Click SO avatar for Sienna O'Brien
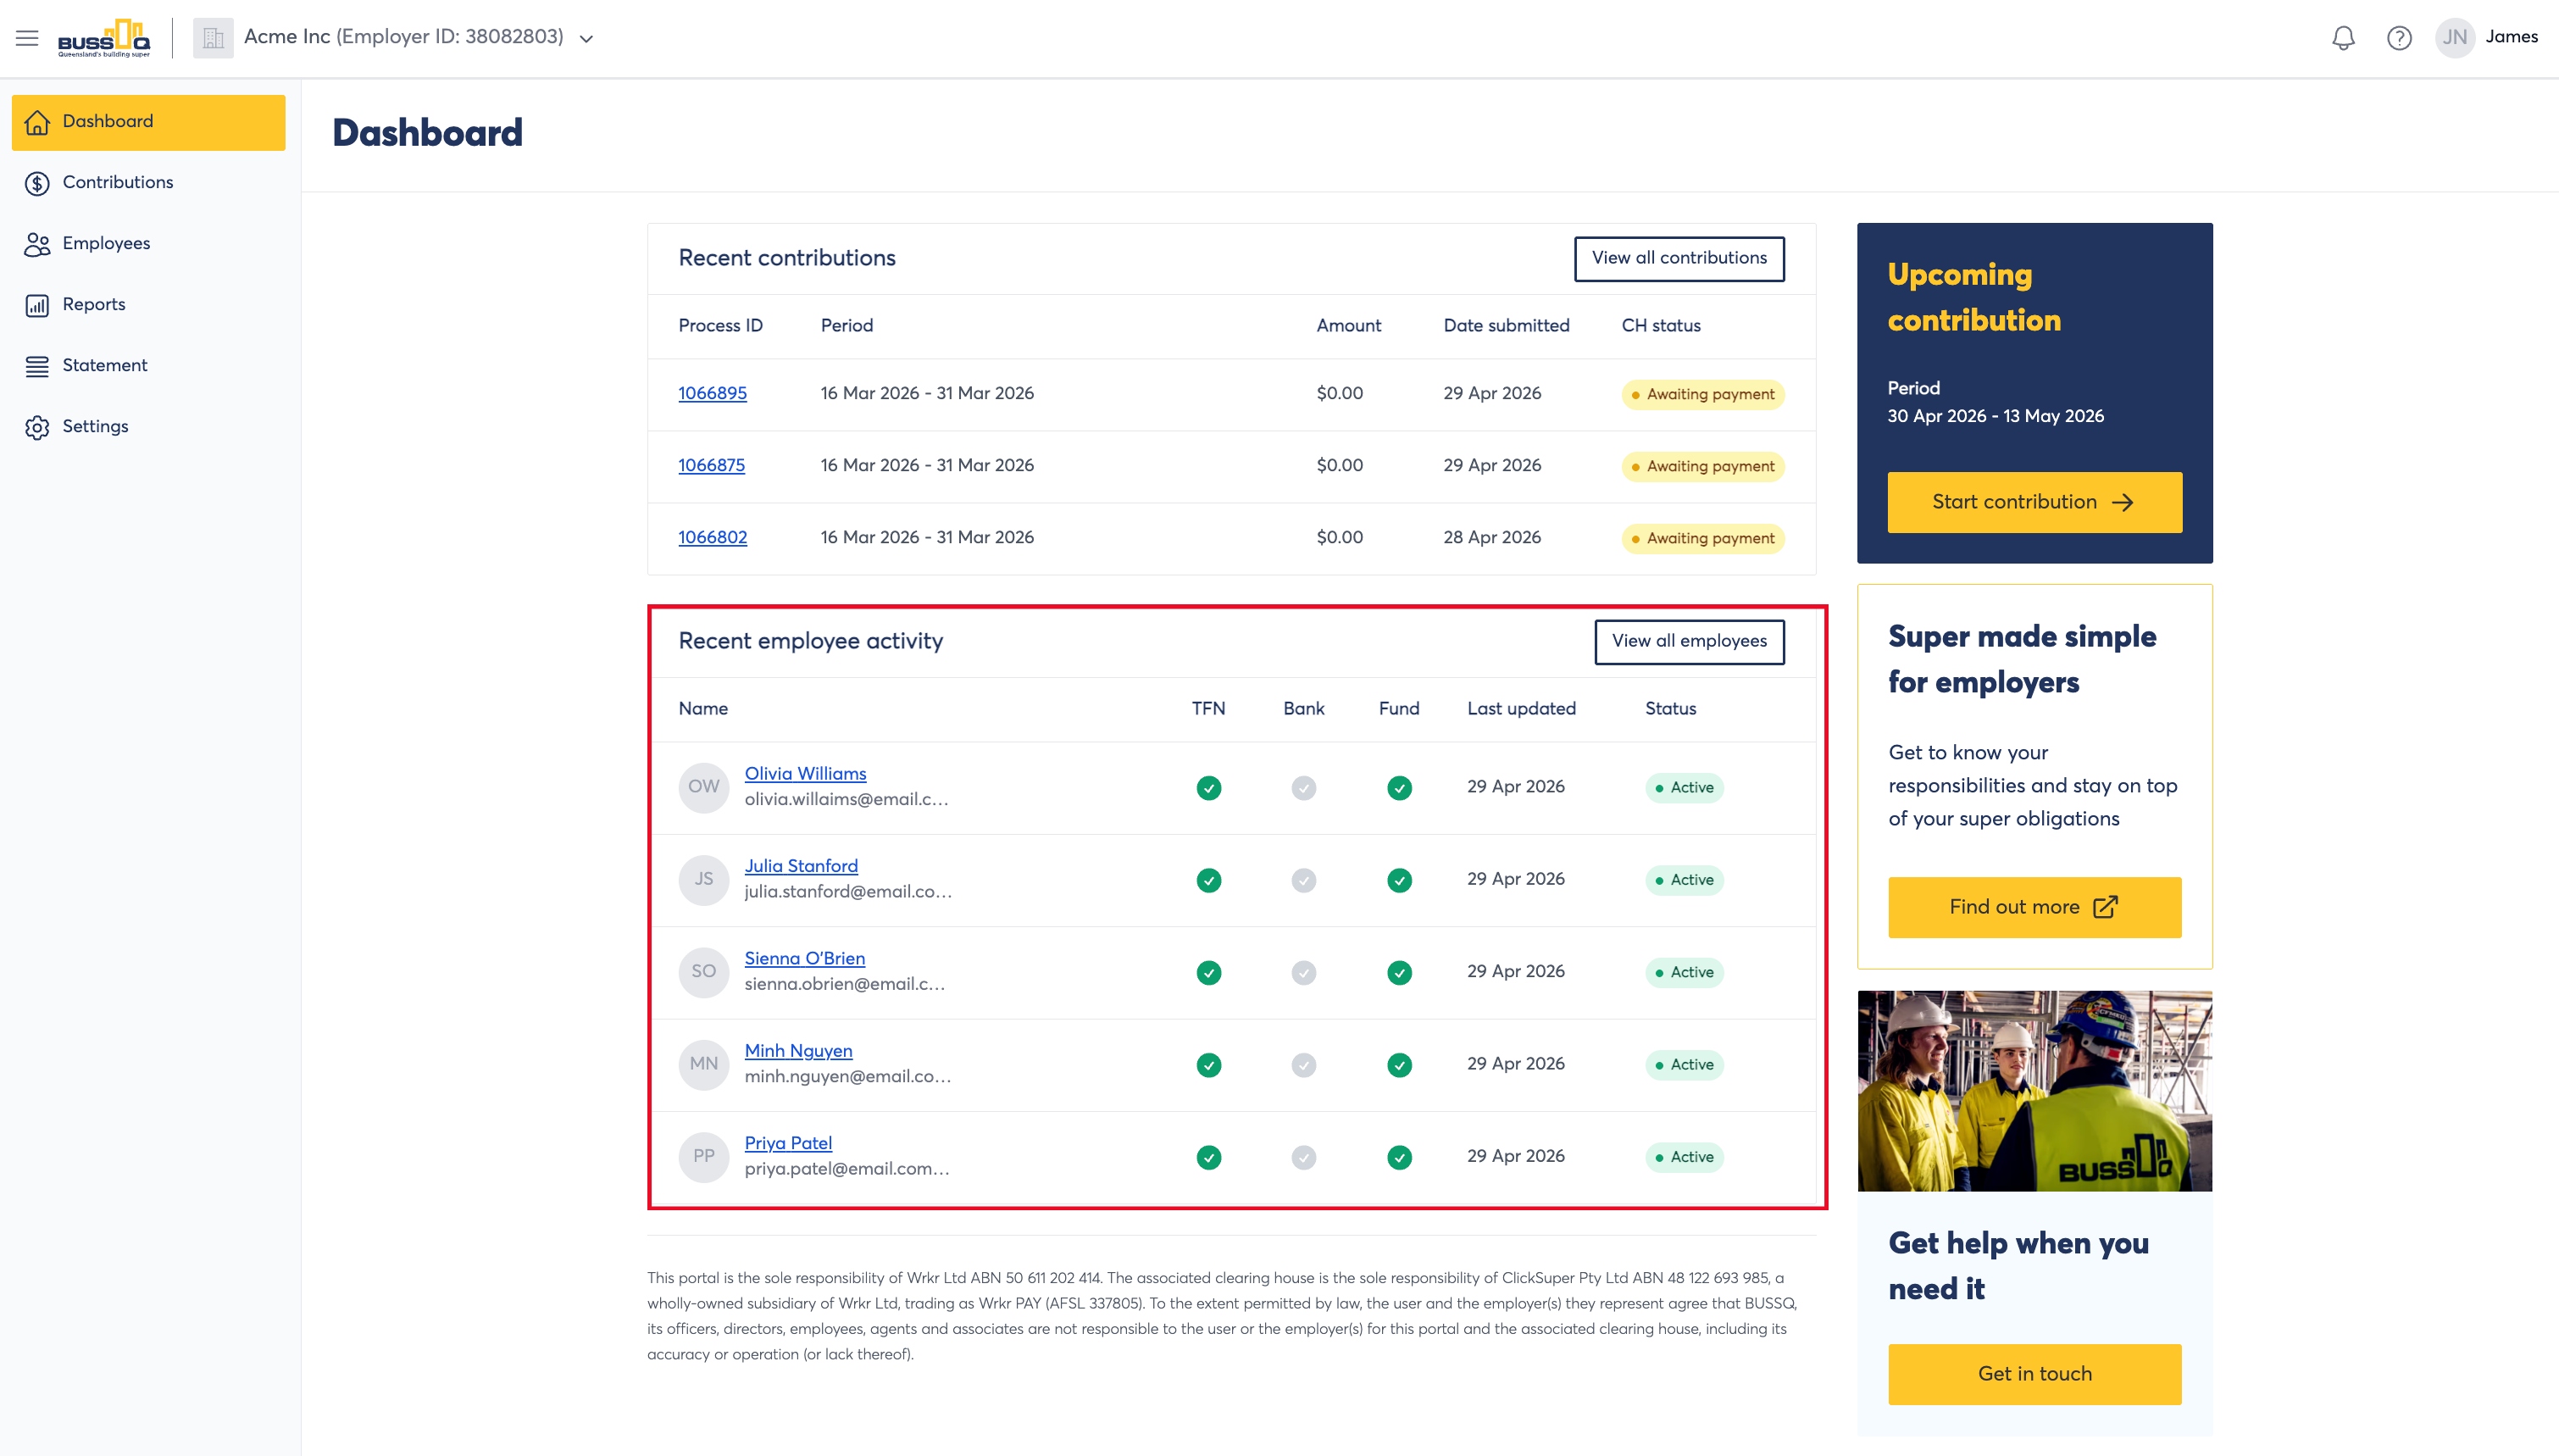The height and width of the screenshot is (1456, 2559). tap(703, 973)
